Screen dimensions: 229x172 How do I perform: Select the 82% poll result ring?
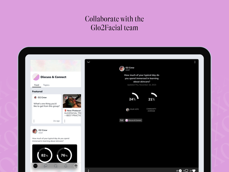pyautogui.click(x=45, y=155)
